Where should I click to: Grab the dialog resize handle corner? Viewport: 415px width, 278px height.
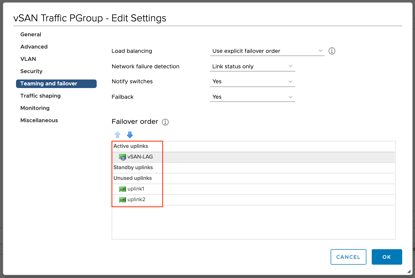[x=409, y=272]
